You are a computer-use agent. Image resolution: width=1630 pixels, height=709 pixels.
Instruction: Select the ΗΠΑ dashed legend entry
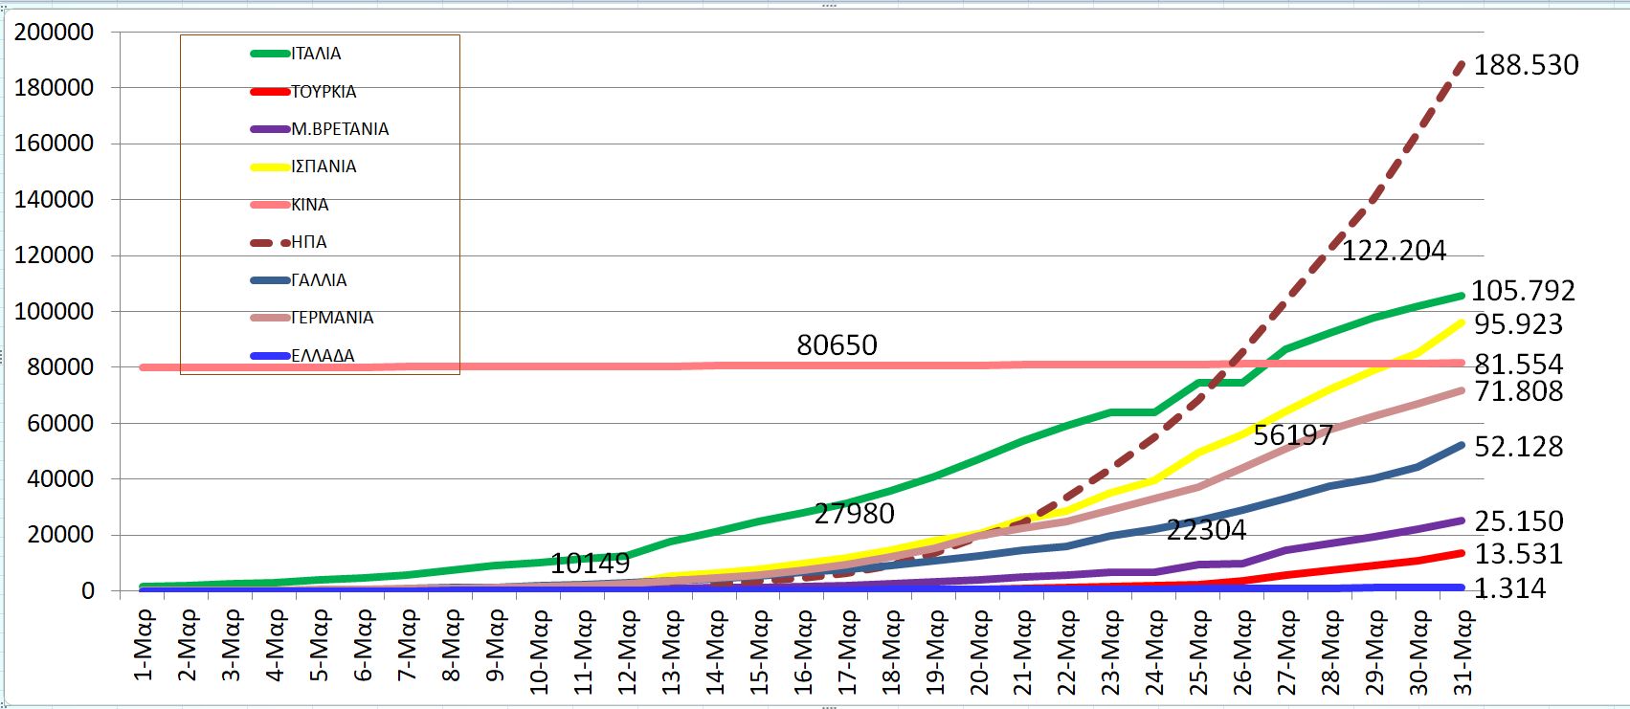click(x=308, y=242)
